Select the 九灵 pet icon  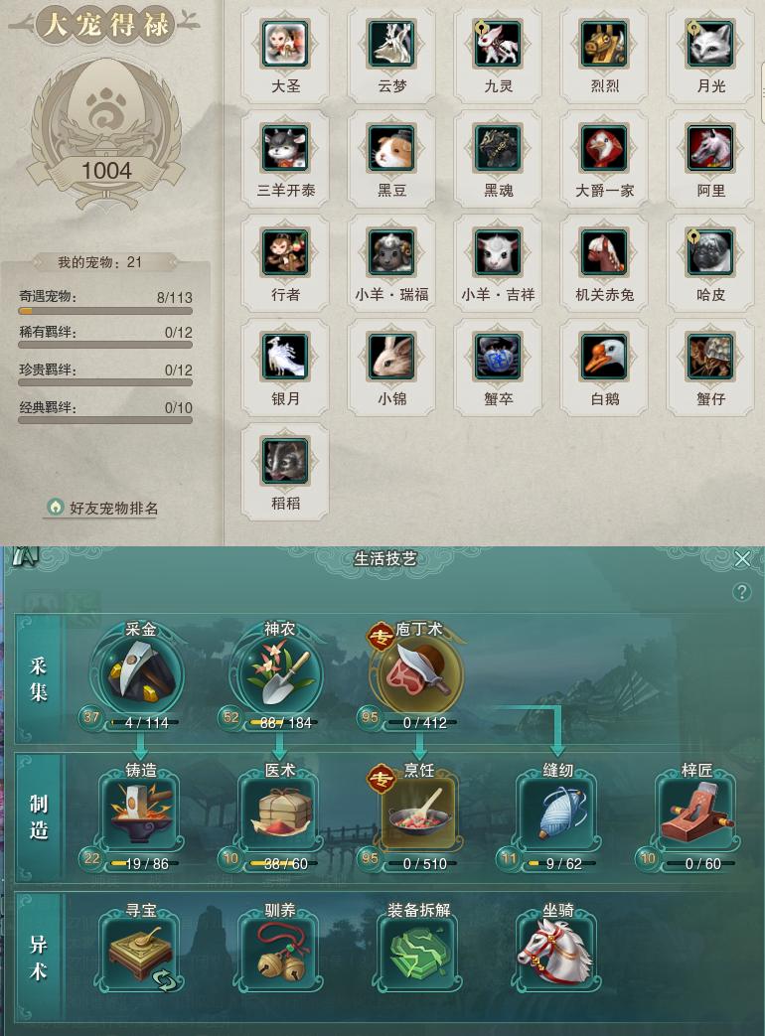pyautogui.click(x=498, y=44)
